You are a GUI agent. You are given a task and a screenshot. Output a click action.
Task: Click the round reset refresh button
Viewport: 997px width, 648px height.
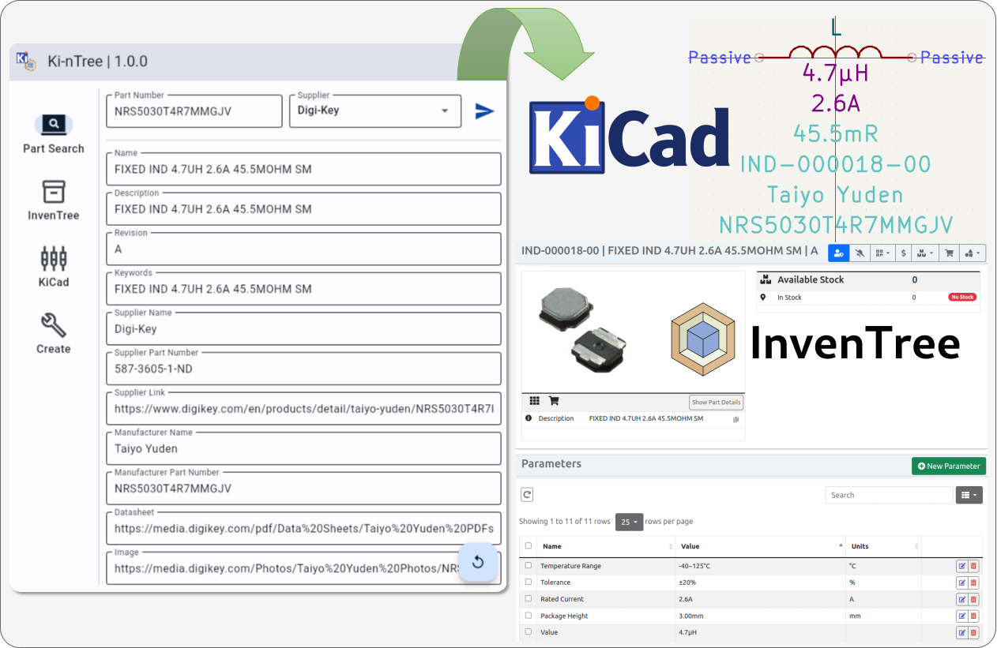pos(477,562)
